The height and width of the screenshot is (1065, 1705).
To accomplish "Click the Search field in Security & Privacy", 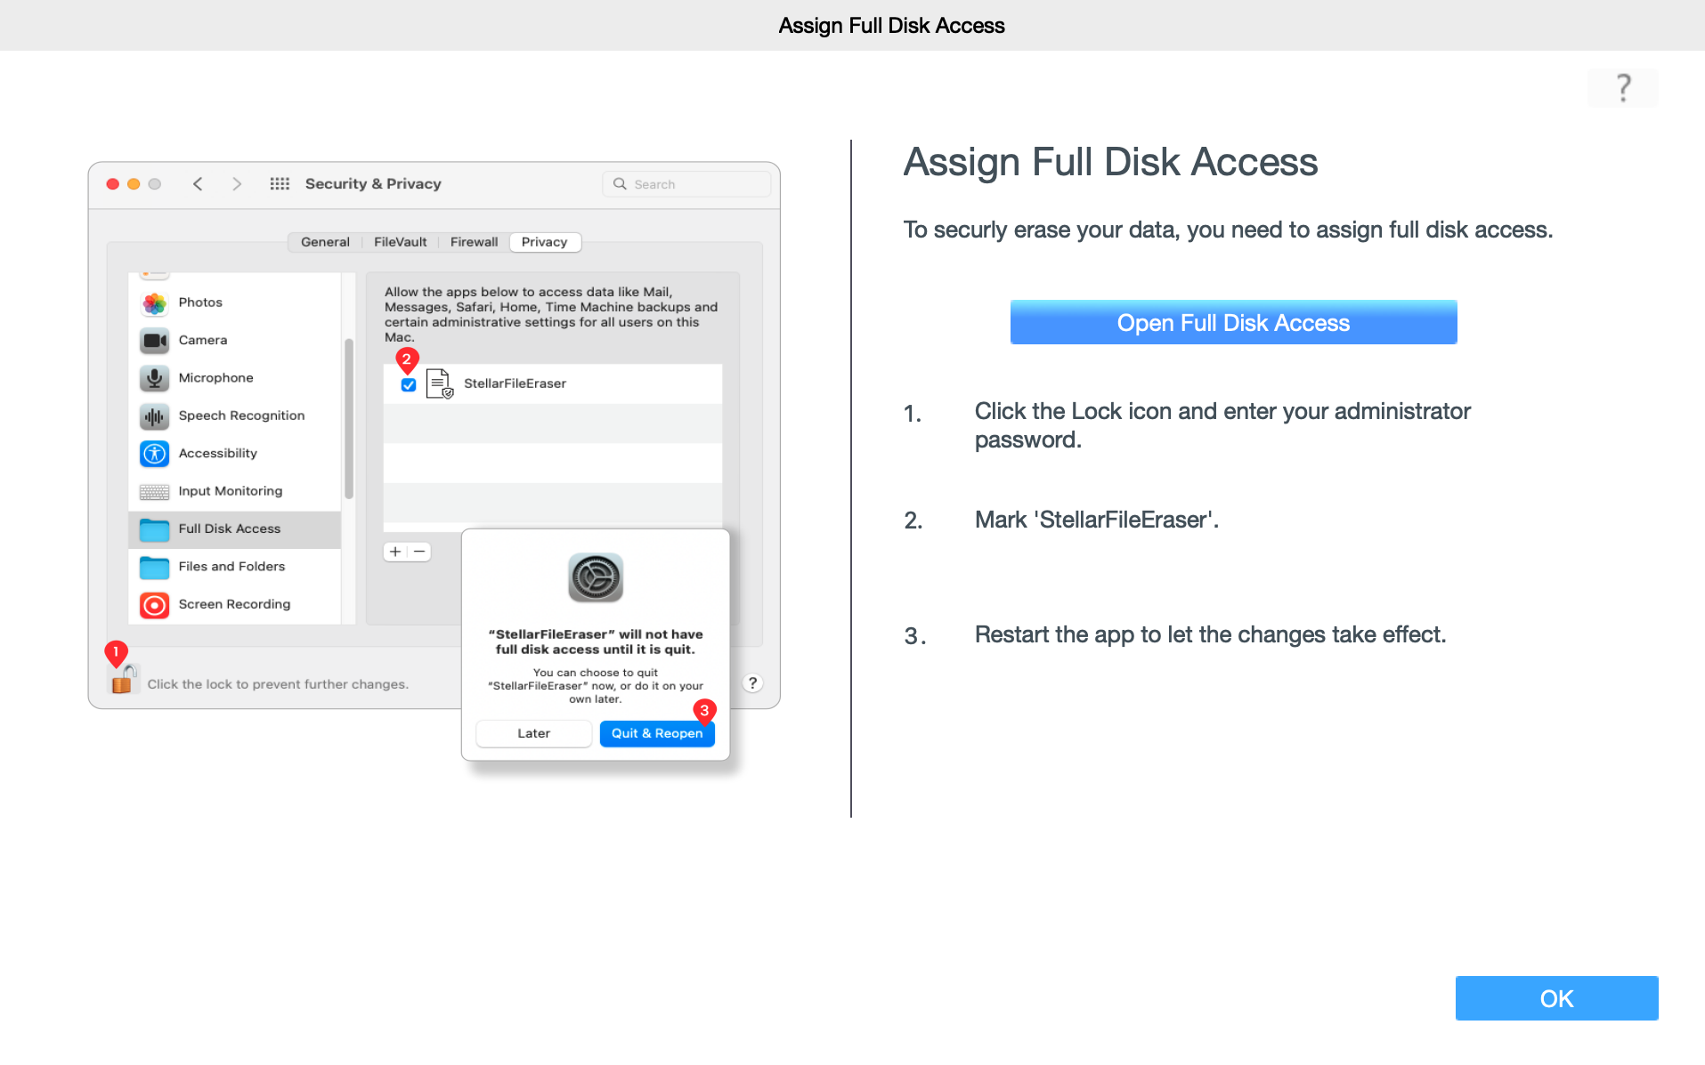I will 686,184.
